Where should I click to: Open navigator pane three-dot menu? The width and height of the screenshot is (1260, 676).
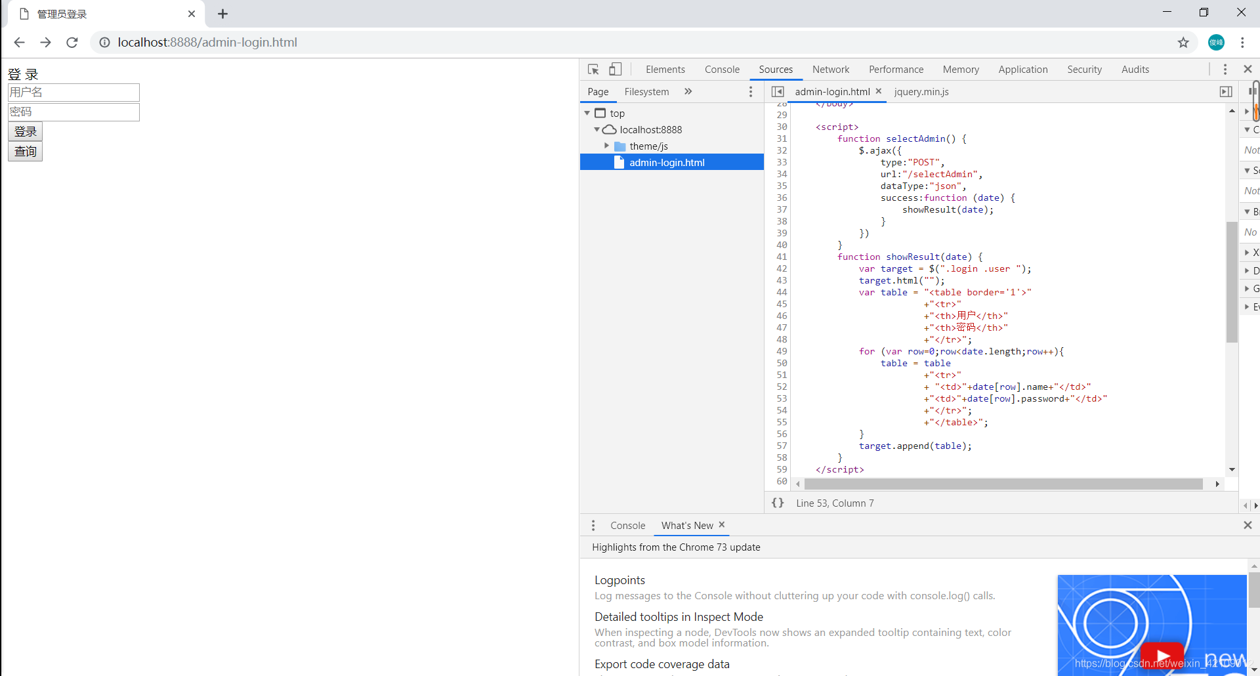pos(751,92)
